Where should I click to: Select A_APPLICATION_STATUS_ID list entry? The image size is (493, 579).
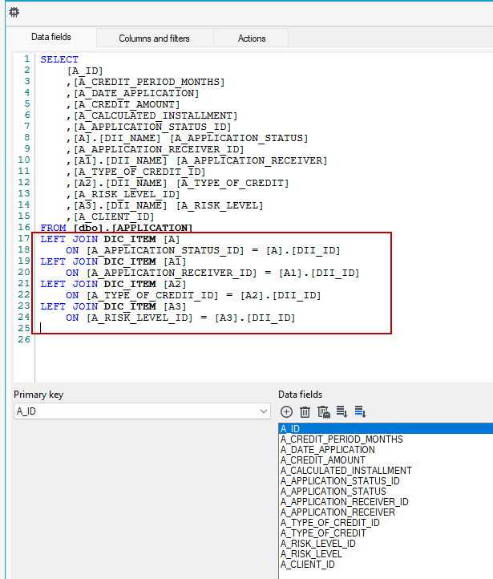click(x=340, y=481)
